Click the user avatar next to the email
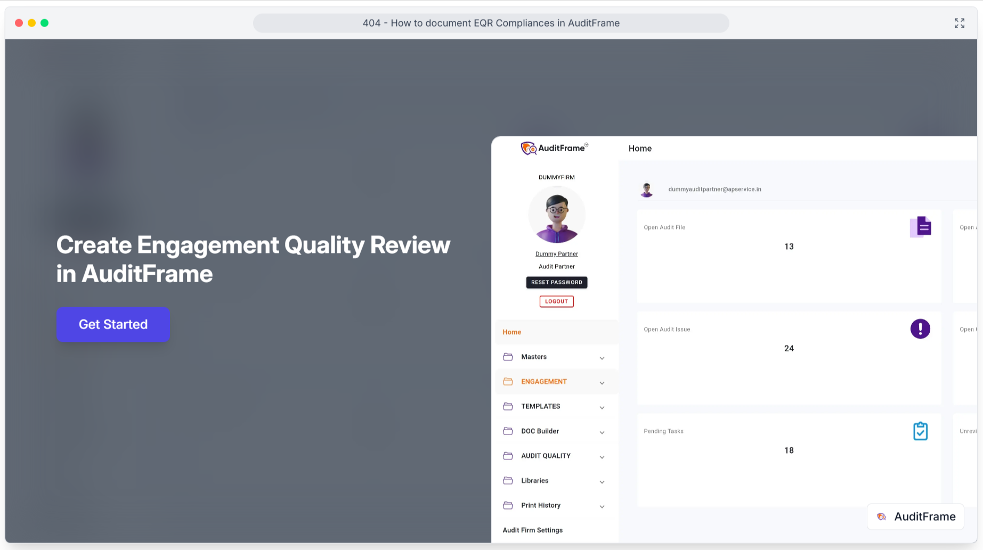The height and width of the screenshot is (550, 983). tap(647, 189)
